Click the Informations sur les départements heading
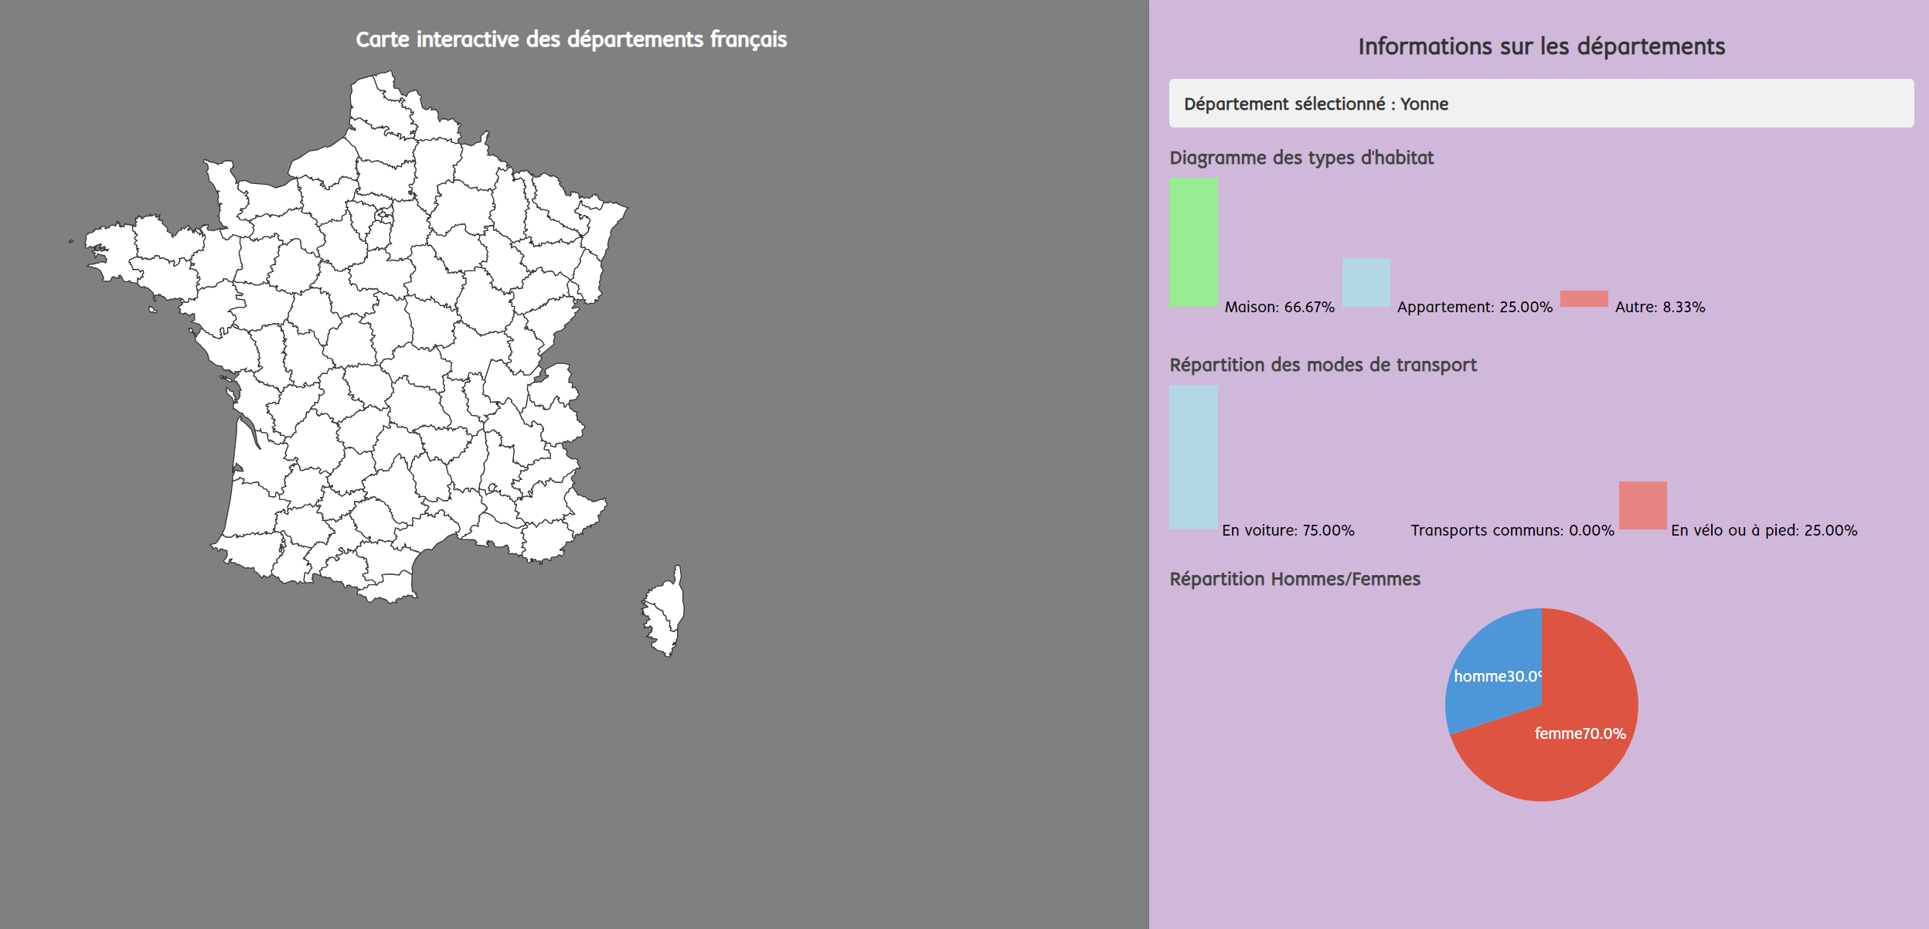The height and width of the screenshot is (929, 1929). 1541,46
